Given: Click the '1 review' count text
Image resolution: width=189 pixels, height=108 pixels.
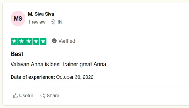Looking at the screenshot, I should pos(37,22).
